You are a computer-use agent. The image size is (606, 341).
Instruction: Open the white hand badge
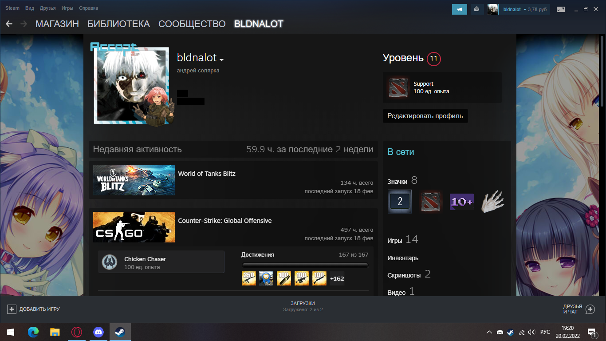pyautogui.click(x=493, y=202)
